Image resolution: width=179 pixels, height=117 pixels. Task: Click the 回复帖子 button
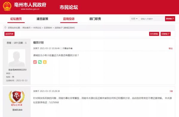[x=166, y=34]
